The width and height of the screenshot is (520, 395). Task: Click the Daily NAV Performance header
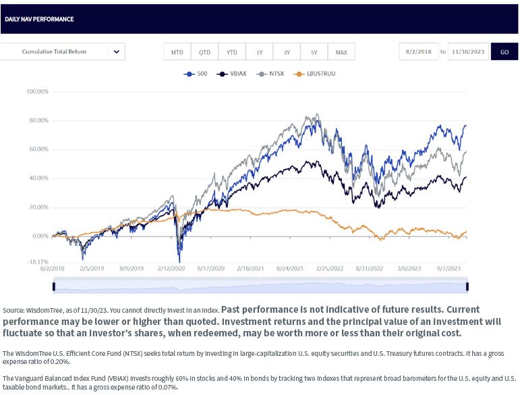click(39, 20)
